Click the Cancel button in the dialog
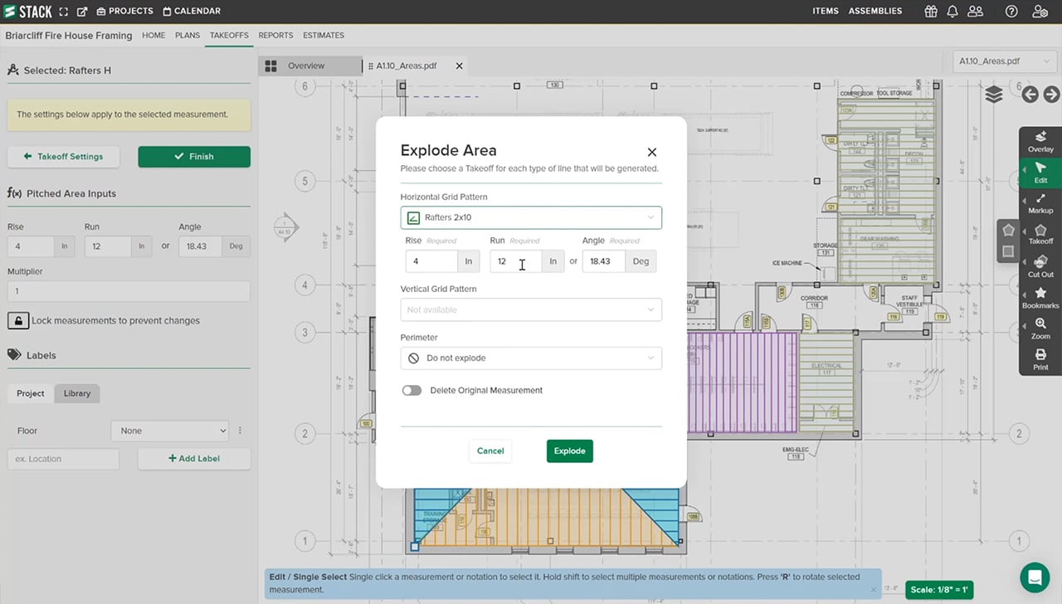 (x=490, y=451)
